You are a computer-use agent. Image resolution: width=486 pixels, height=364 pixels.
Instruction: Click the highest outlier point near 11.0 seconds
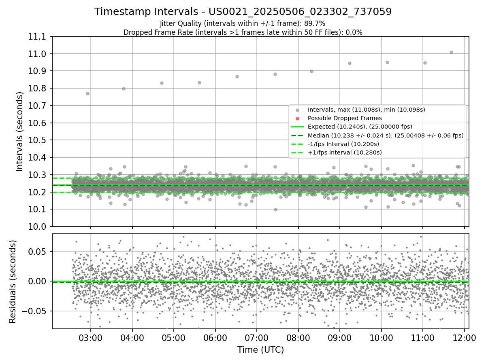(x=451, y=52)
